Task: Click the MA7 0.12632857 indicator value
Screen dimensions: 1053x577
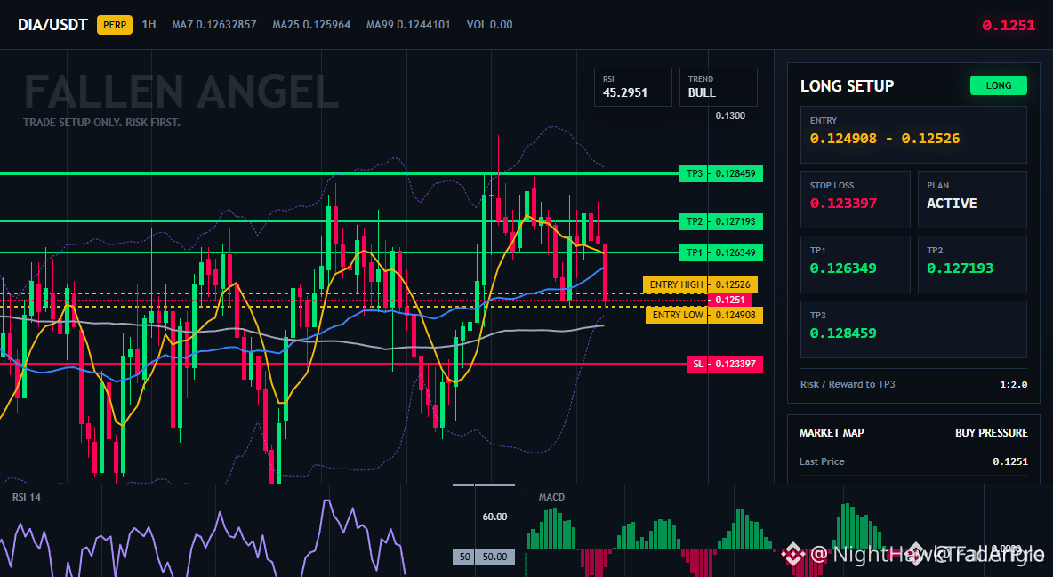Action: [x=213, y=25]
